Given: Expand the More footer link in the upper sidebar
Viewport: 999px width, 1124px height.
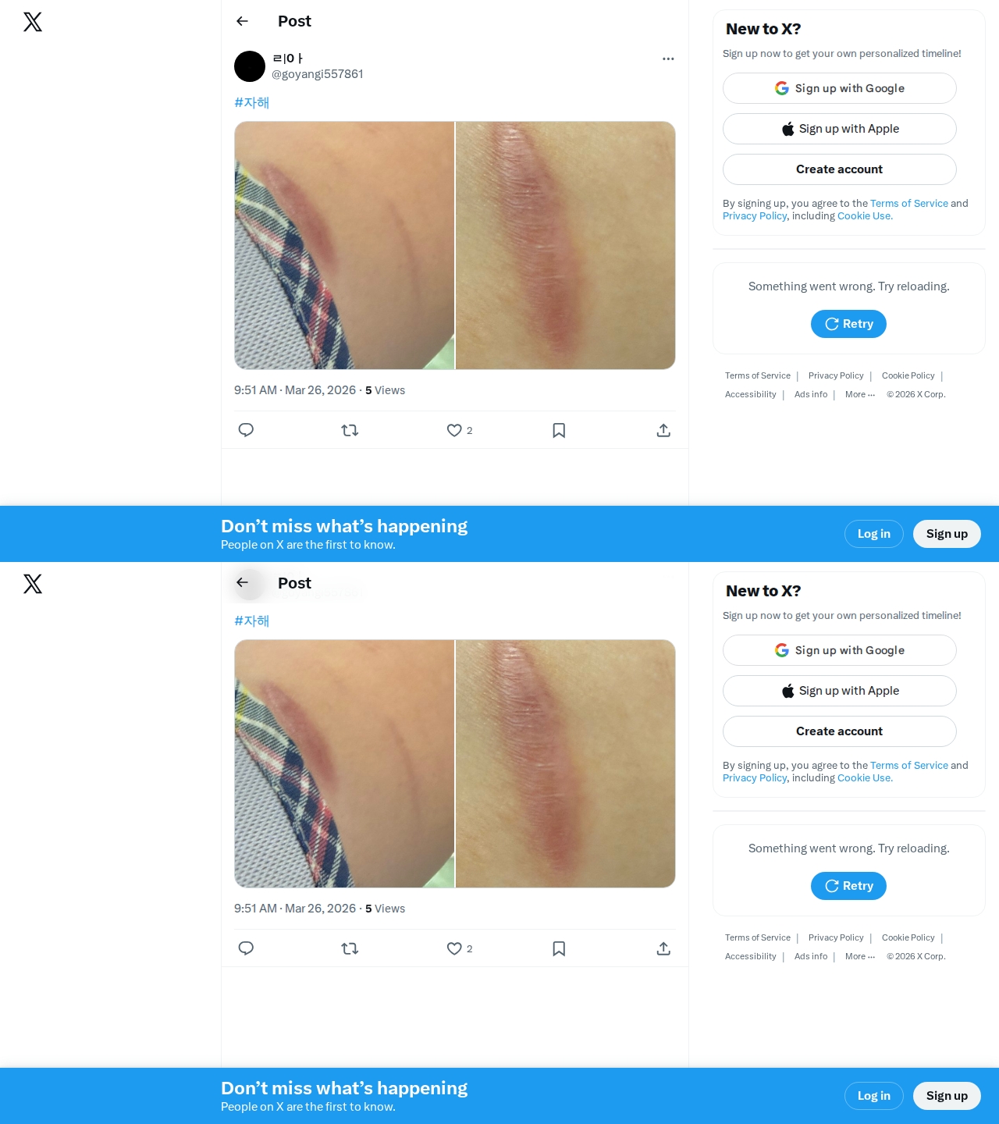Looking at the screenshot, I should [x=860, y=394].
